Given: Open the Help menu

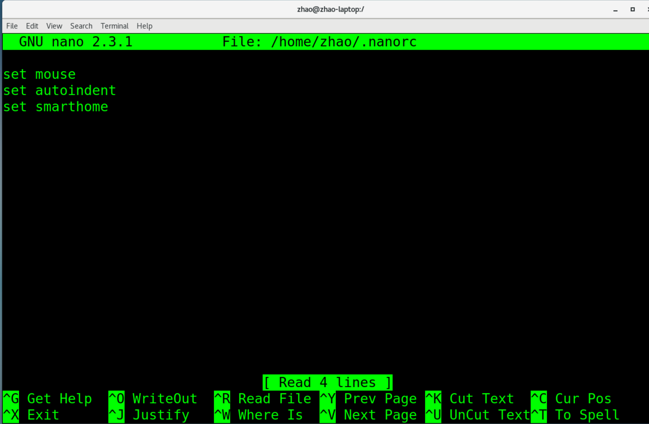Looking at the screenshot, I should click(144, 26).
